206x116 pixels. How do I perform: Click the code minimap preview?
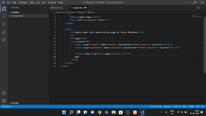click(197, 16)
